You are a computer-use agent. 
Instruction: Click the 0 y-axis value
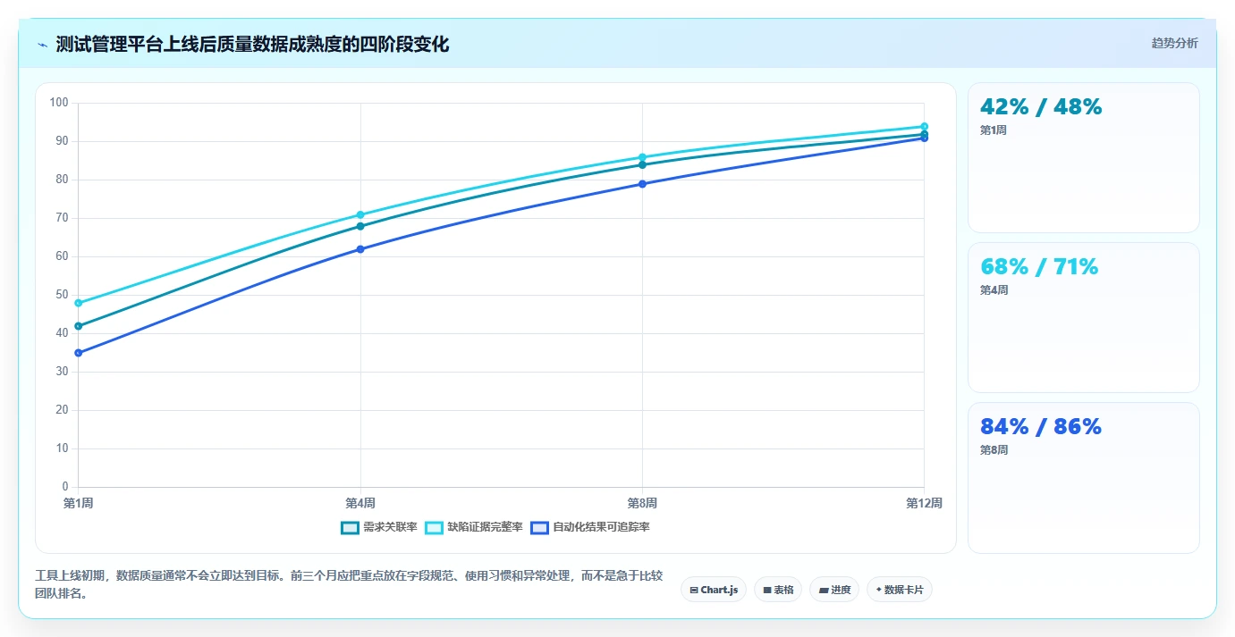(65, 487)
